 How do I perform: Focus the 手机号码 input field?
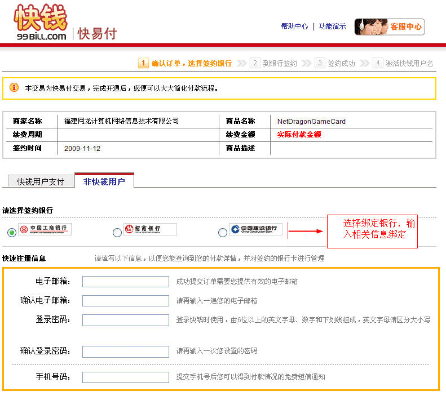coord(125,377)
